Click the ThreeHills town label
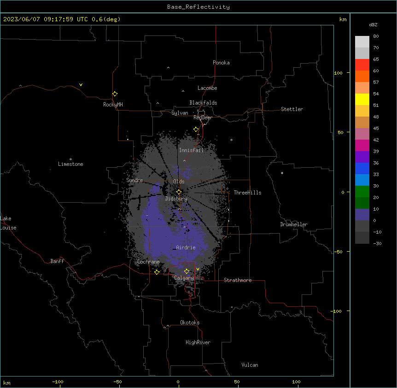Image resolution: width=397 pixels, height=388 pixels. click(248, 193)
